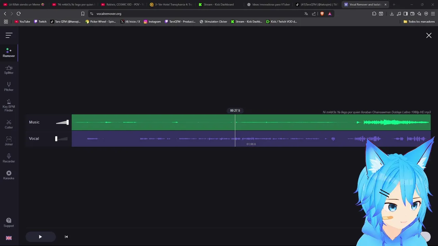
Task: Open the Inicio / X bookmark
Action: [130, 22]
